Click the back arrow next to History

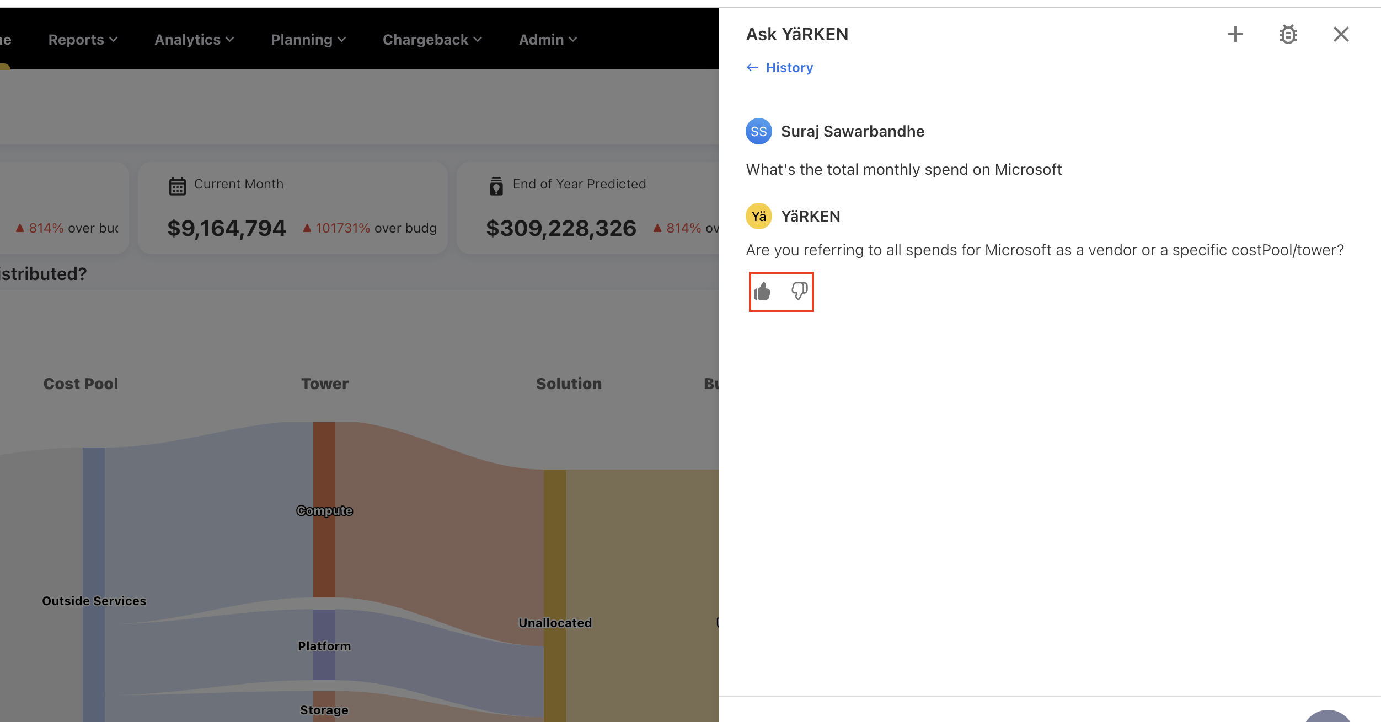pos(752,67)
